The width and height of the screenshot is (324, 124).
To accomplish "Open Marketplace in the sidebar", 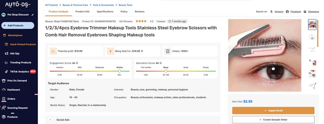I will [15, 35].
